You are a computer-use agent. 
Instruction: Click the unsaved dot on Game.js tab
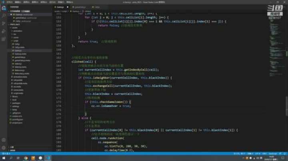click(68, 7)
